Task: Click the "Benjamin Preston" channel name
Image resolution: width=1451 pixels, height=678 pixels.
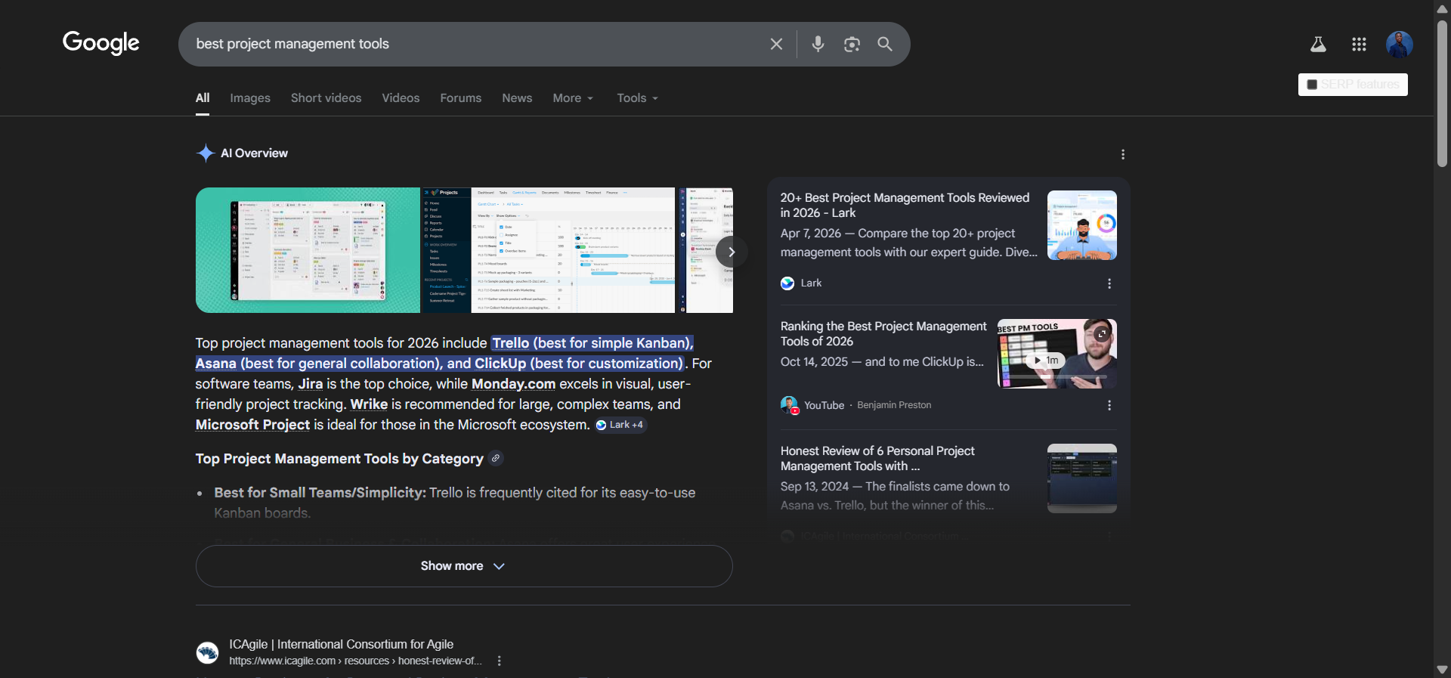Action: tap(894, 405)
